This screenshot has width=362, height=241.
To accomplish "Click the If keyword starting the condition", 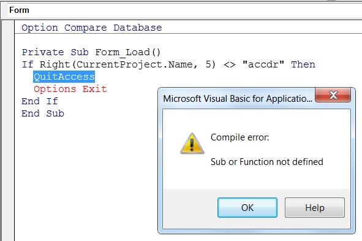I will 27,64.
